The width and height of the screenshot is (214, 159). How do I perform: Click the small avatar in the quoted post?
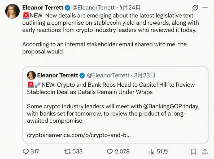coord(31,76)
